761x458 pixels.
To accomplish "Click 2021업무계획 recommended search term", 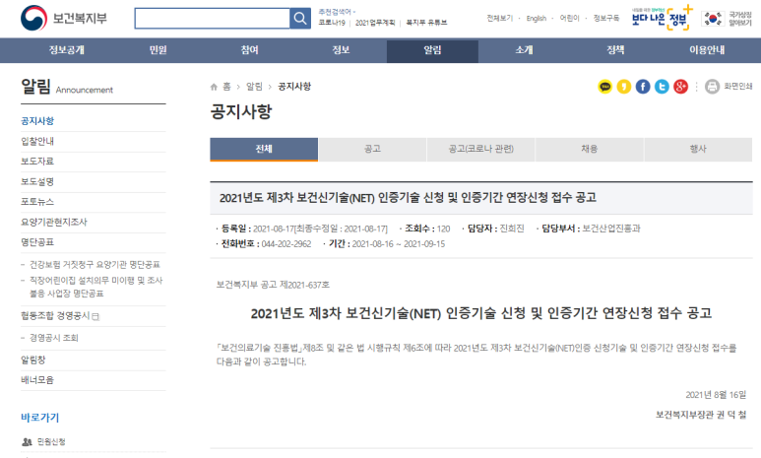I will 375,23.
